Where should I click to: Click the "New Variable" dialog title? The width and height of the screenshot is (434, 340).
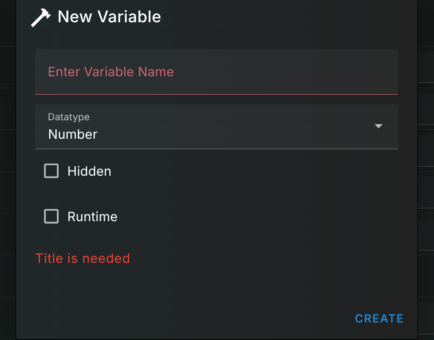click(x=109, y=17)
